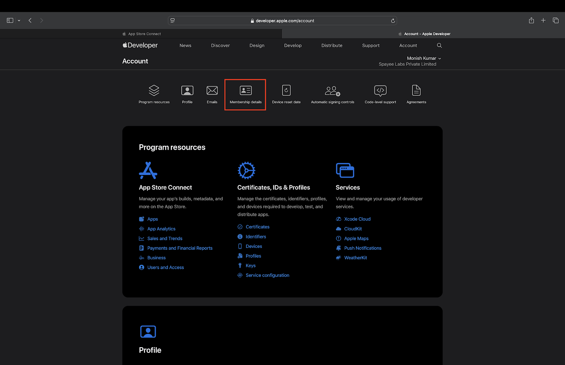
Task: Click the Program resources stack icon
Action: tap(154, 91)
